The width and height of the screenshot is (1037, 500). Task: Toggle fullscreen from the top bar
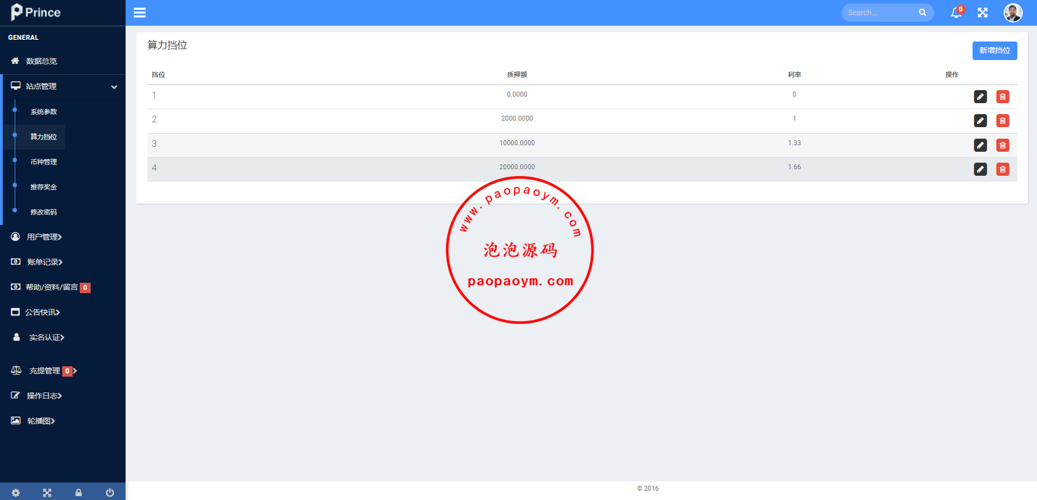982,13
